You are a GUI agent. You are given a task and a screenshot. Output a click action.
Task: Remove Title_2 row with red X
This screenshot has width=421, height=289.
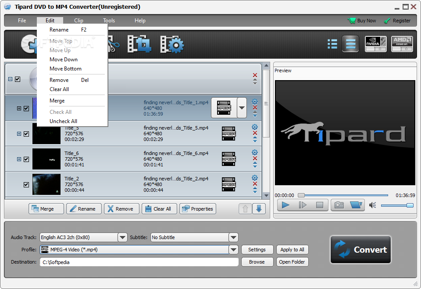click(x=255, y=183)
